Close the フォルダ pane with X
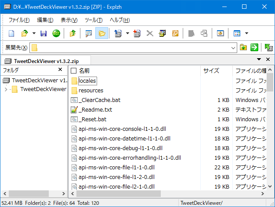The height and width of the screenshot is (207, 275). 60,70
